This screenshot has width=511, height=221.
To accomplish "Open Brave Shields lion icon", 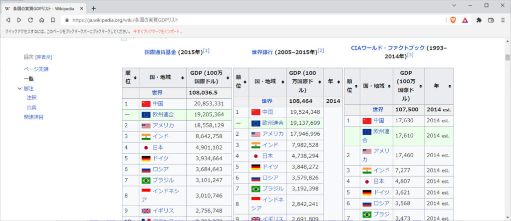I will coord(453,20).
